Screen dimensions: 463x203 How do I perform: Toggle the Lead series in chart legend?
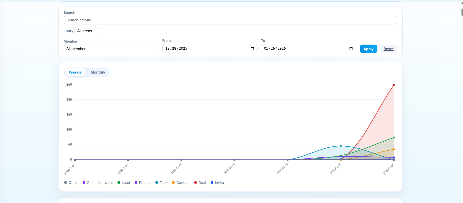pyautogui.click(x=123, y=183)
